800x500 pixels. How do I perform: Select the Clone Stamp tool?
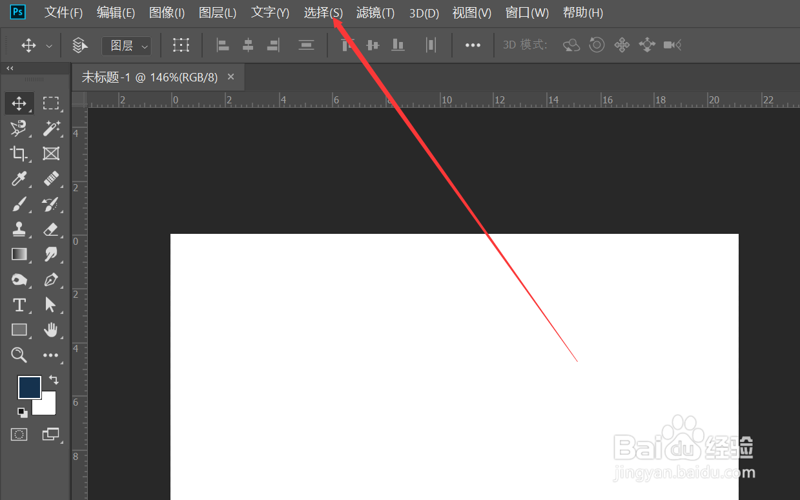[x=19, y=229]
